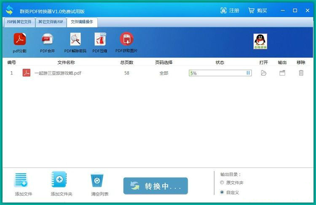Image resolution: width=316 pixels, height=205 pixels.
Task: Select the 文件编辑操作 tab
Action: tap(82, 22)
